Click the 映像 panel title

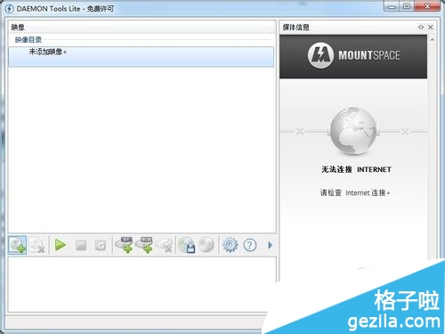(18, 28)
